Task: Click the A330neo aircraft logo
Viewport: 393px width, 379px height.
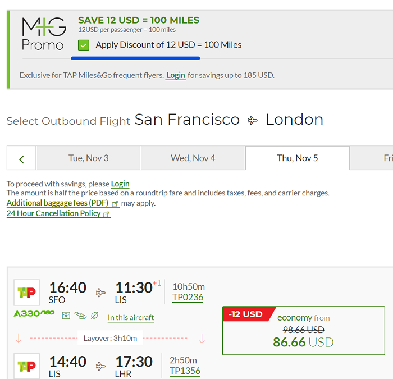Action: click(34, 313)
